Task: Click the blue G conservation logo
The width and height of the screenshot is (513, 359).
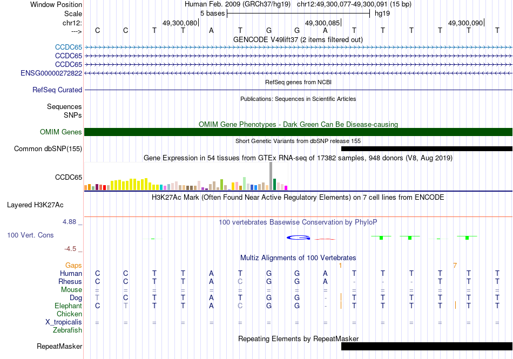Action: click(299, 238)
